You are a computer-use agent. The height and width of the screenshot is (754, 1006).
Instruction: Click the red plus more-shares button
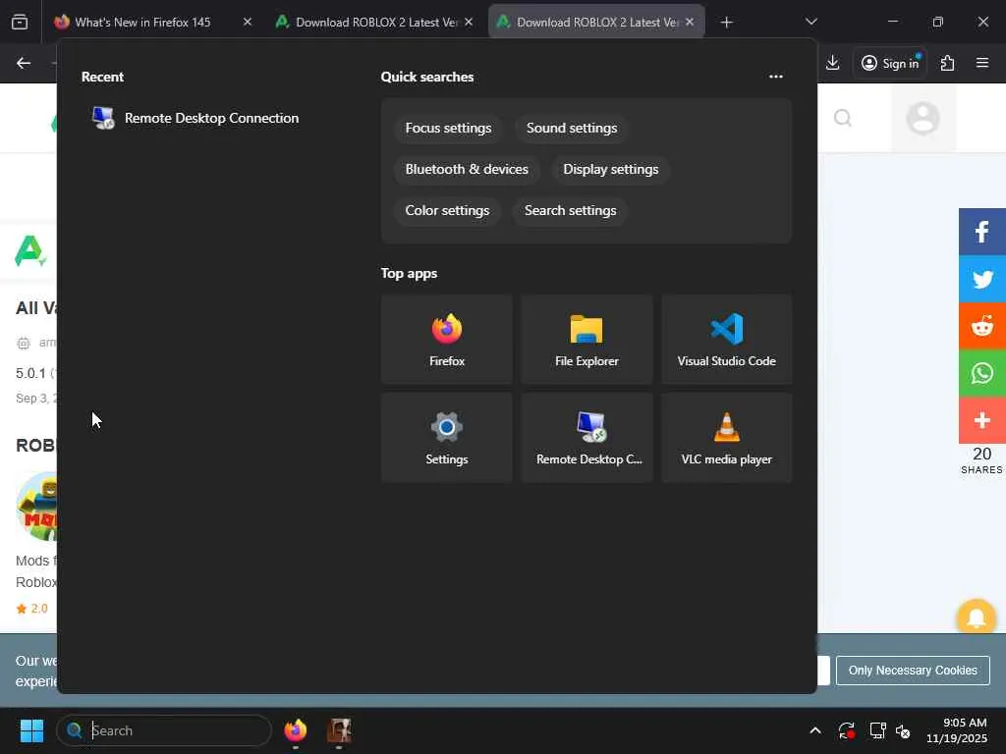[x=982, y=420]
